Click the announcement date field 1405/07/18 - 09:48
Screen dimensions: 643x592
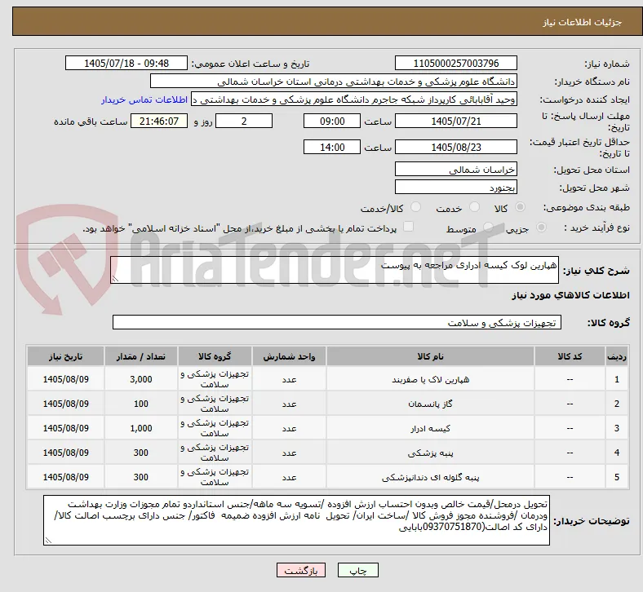tap(126, 63)
